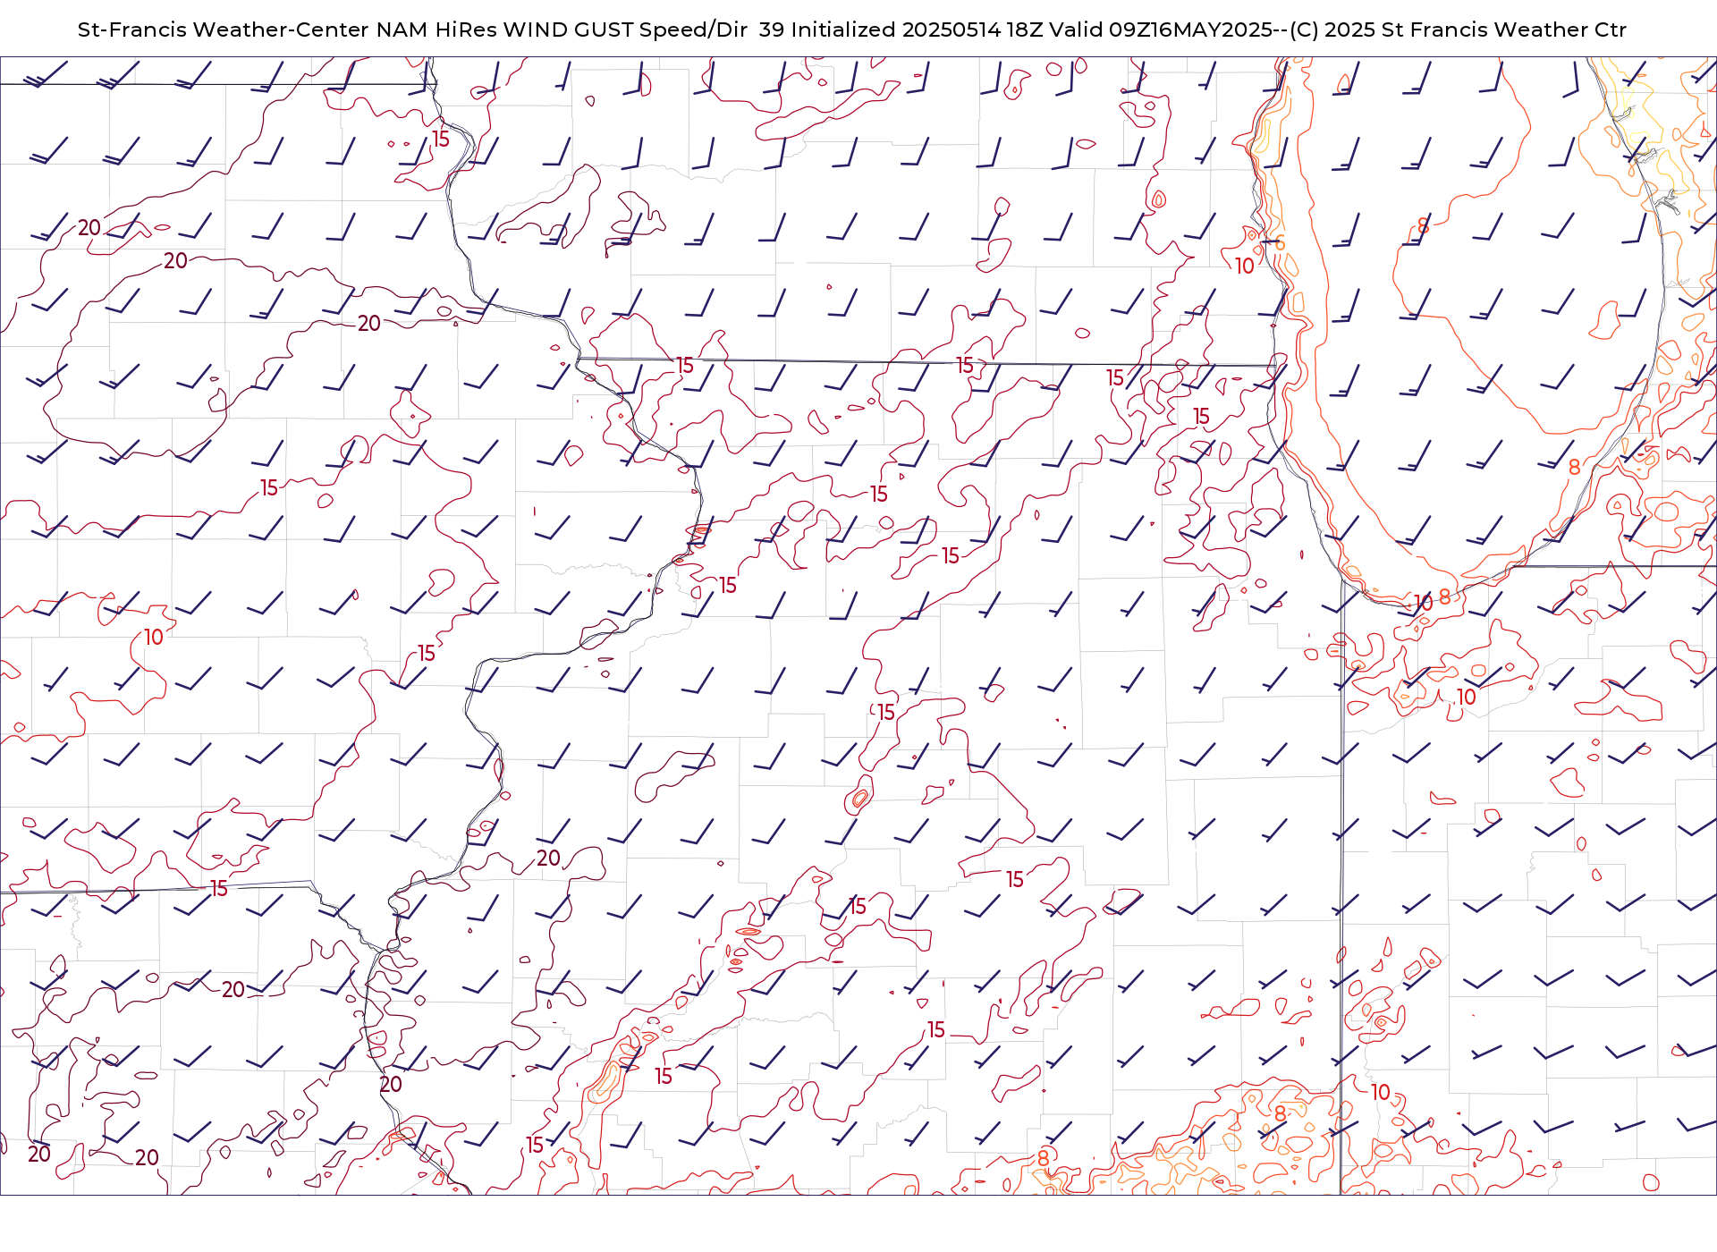Click the orange "6" contour label
The image size is (1717, 1252).
[x=1280, y=243]
